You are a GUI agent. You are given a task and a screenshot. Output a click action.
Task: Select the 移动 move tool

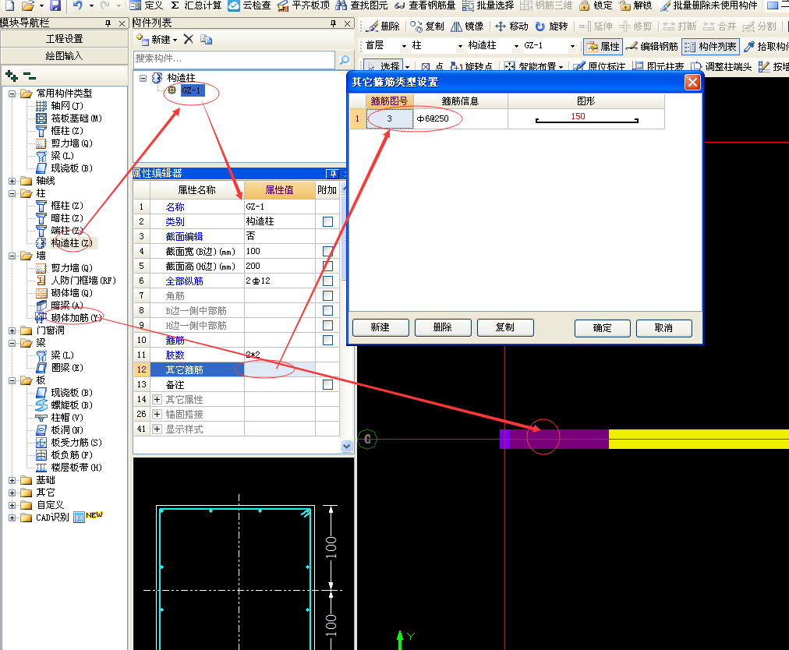(511, 26)
